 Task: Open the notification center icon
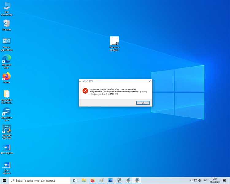click(x=224, y=181)
